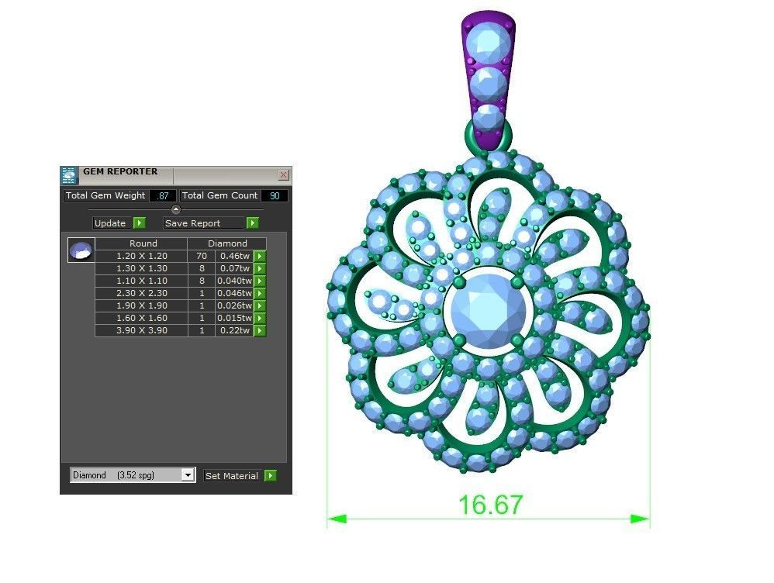Select the round gem shape thumbnail
Viewport: 774px width, 583px height.
click(81, 250)
